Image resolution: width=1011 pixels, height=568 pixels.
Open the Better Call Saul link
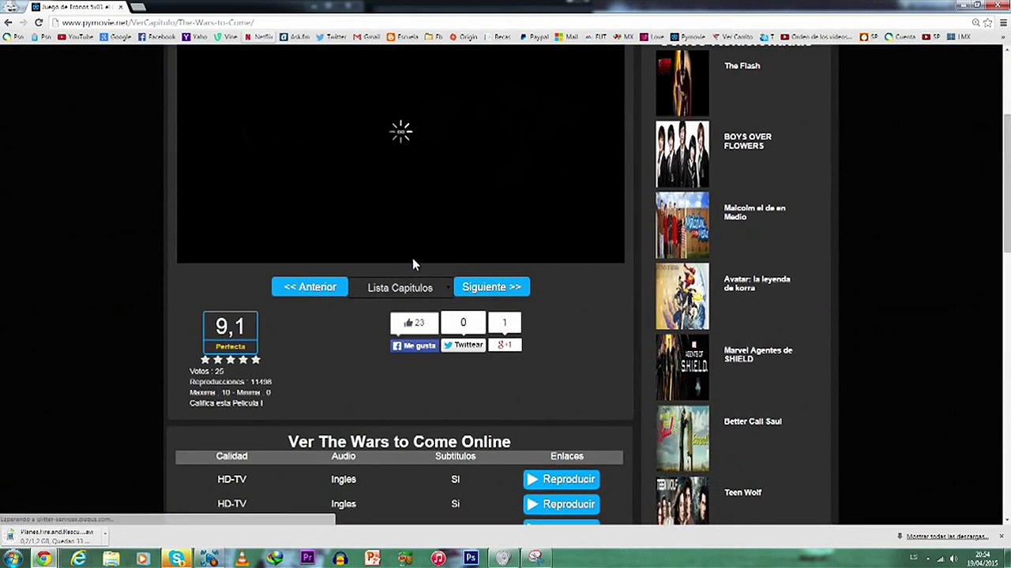click(x=753, y=421)
